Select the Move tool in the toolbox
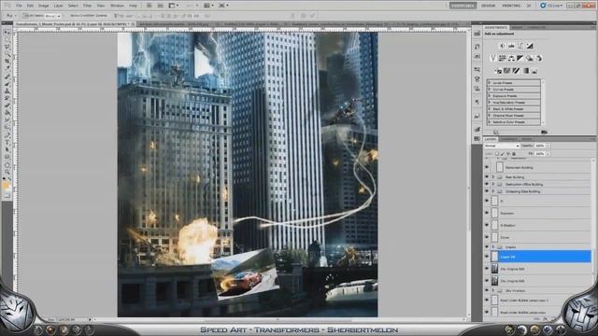Viewport: 598px width, 336px height. [7, 33]
